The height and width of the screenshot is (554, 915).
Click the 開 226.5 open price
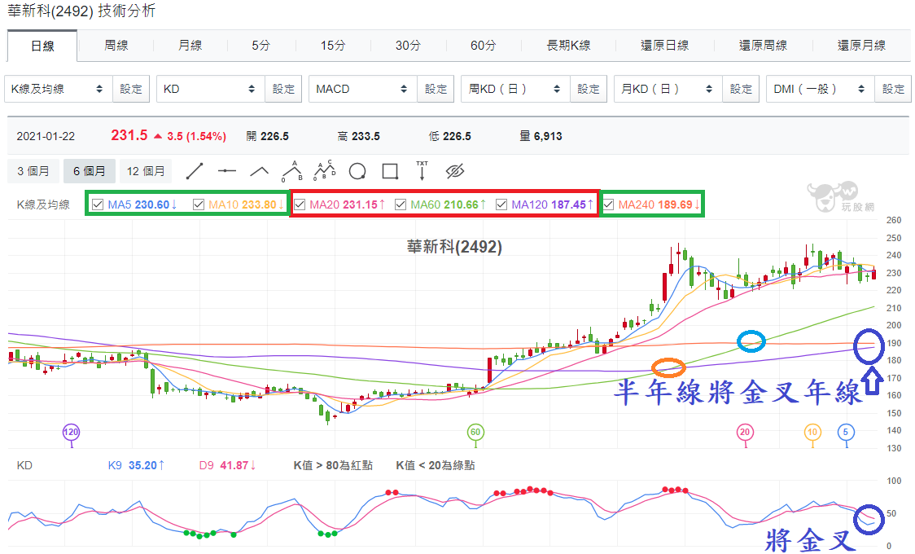pos(267,136)
